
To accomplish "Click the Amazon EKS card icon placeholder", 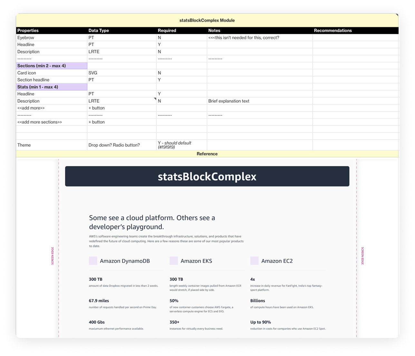I will tap(174, 261).
